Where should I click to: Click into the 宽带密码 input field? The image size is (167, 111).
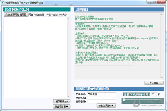(x=101, y=102)
